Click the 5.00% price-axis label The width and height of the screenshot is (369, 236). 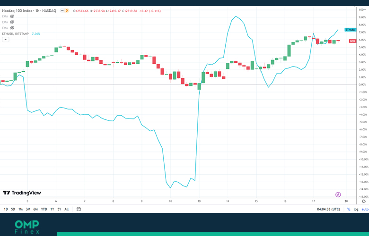click(362, 47)
